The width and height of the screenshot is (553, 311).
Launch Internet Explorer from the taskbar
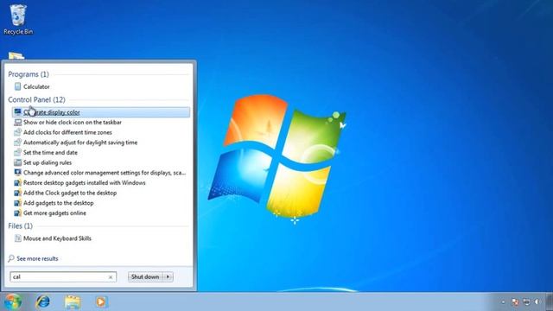[x=43, y=301]
